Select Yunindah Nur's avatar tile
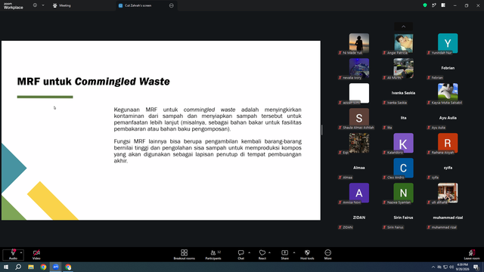Image resolution: width=484 pixels, height=272 pixels. [448, 44]
